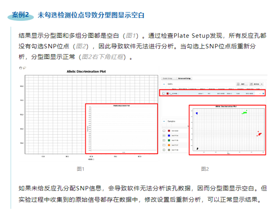This screenshot has height=217, width=278.
Task: Collapse the SNPs section with minus icon
Action: (164, 84)
